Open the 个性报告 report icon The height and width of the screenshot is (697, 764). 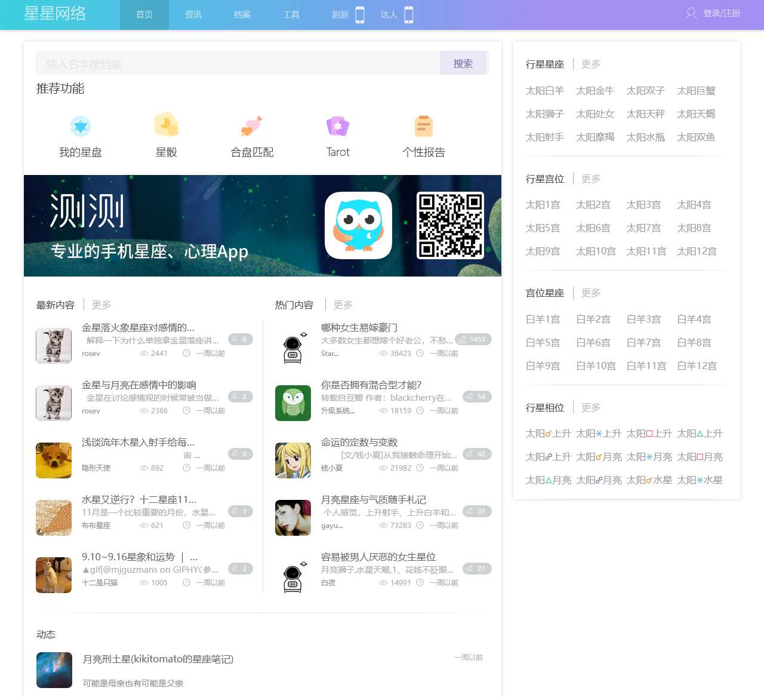click(424, 126)
